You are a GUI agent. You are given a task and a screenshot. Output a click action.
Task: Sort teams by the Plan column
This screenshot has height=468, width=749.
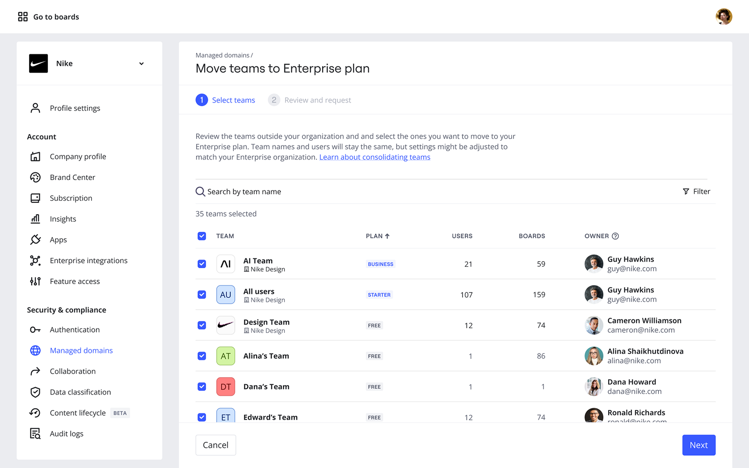(377, 236)
